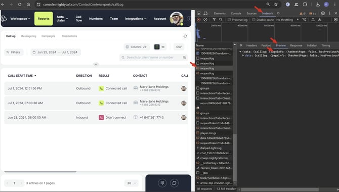Open the DevTools three-dot menu

point(330,13)
